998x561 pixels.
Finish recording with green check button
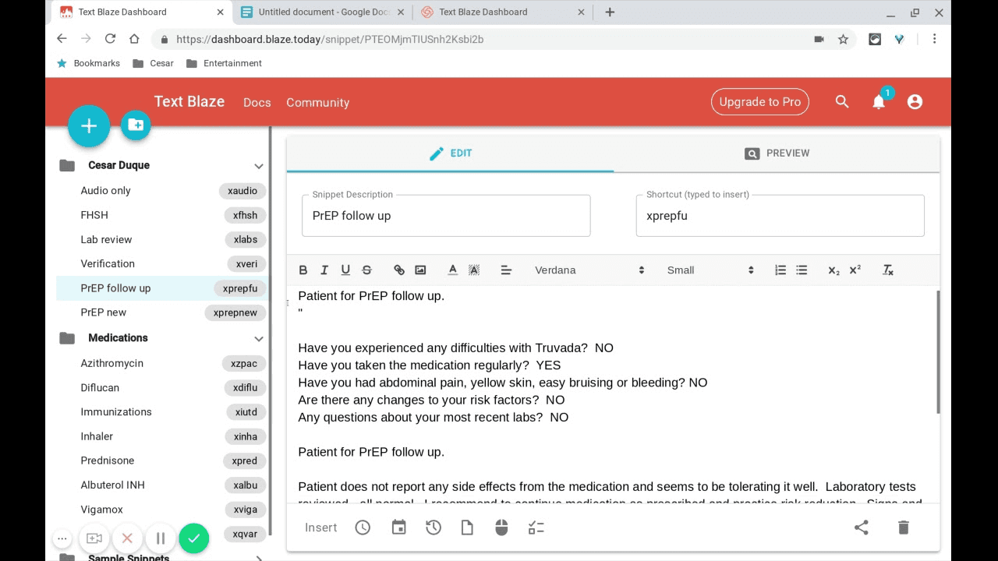tap(193, 538)
